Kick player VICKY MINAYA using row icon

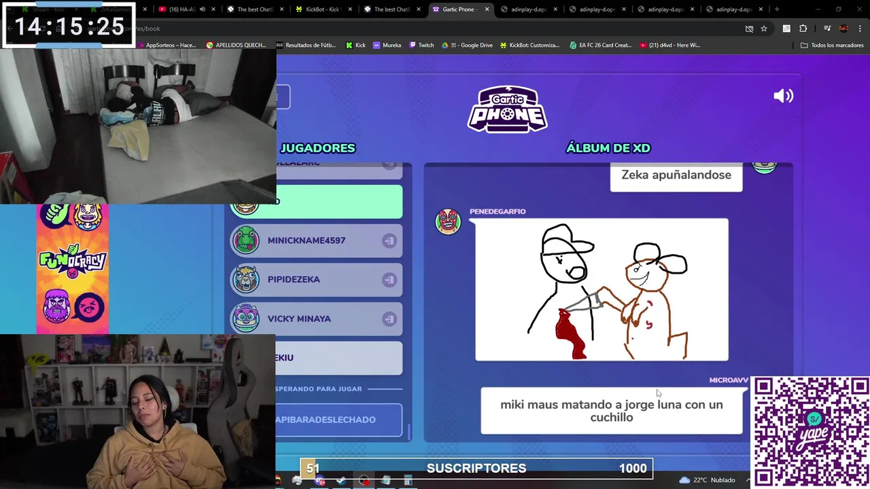(x=389, y=319)
